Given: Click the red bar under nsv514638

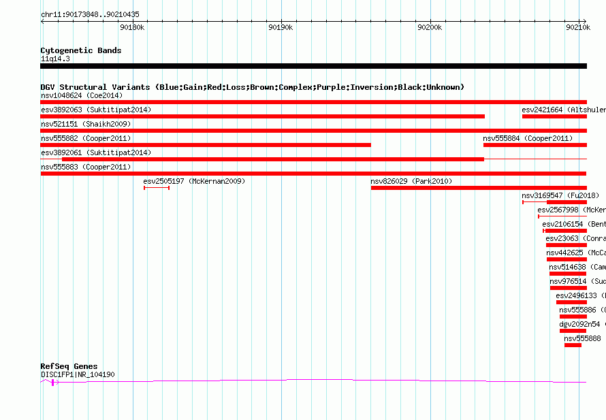Looking at the screenshot, I should point(568,274).
